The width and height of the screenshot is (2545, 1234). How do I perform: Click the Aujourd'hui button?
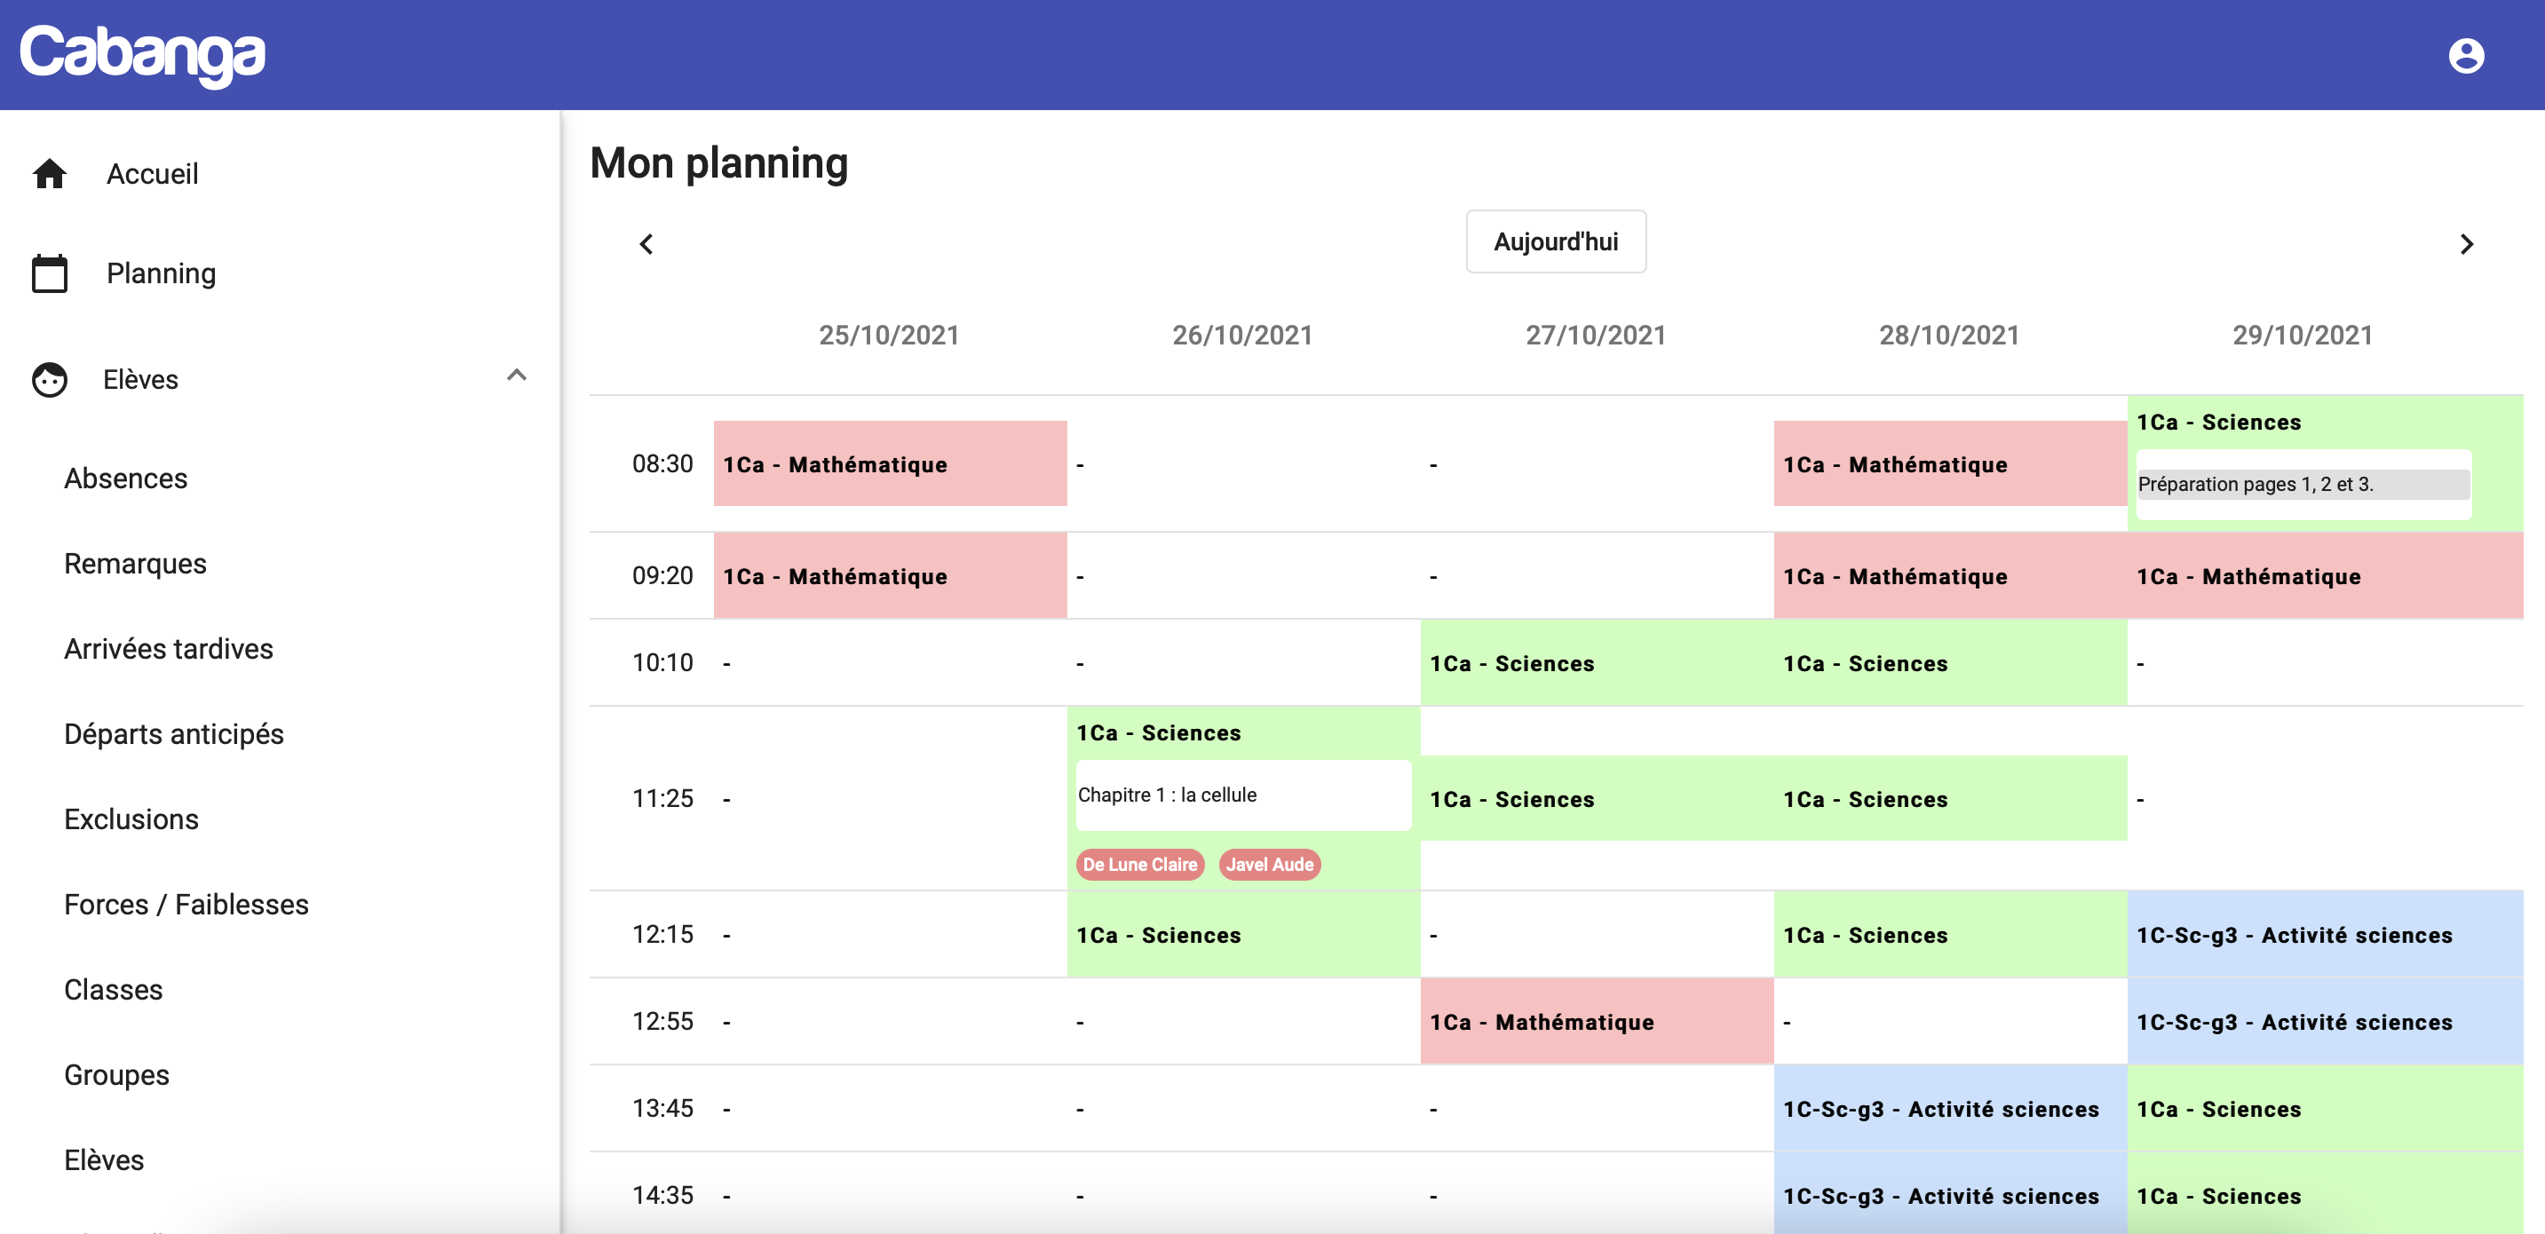(x=1555, y=242)
